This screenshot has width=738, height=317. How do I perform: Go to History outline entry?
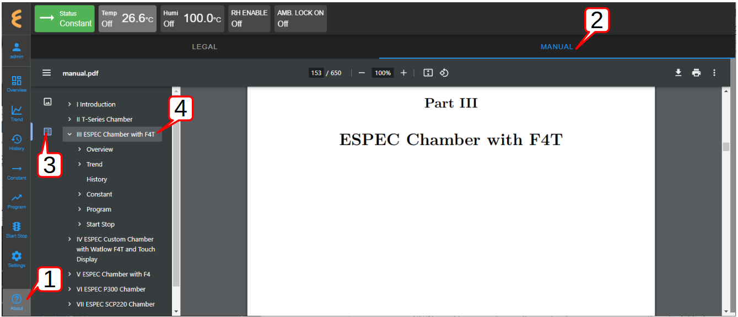pos(96,179)
